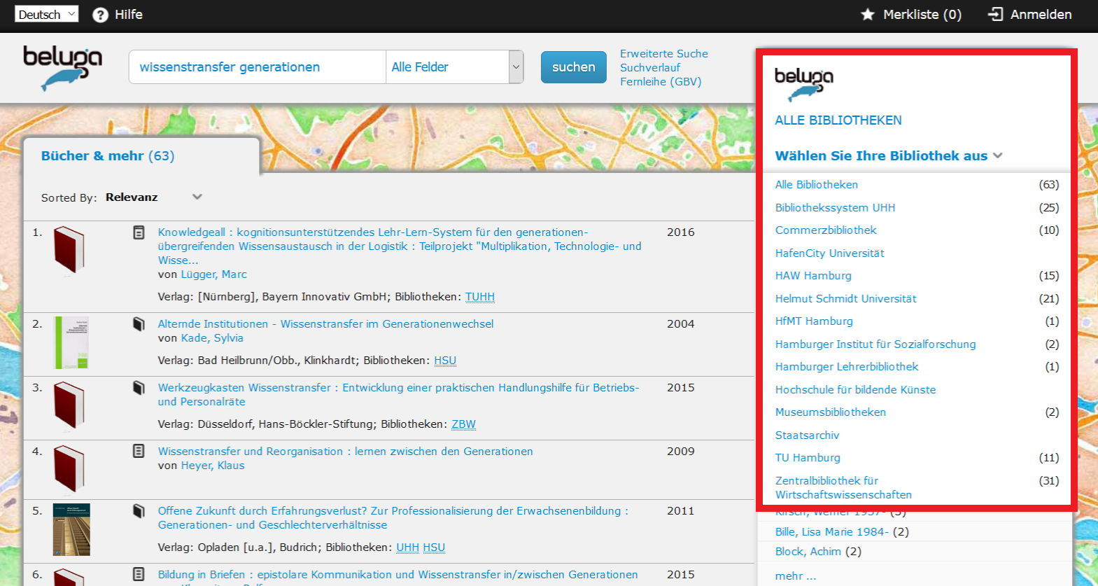The width and height of the screenshot is (1098, 586).
Task: Click format icon for Knowledgeall result
Action: (x=139, y=232)
